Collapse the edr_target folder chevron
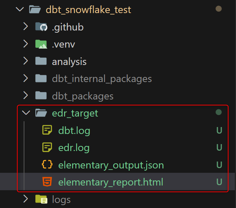 pyautogui.click(x=26, y=113)
